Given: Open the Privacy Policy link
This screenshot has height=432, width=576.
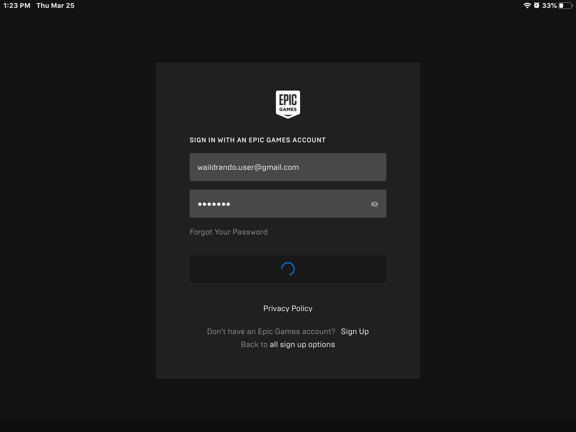Looking at the screenshot, I should point(288,309).
